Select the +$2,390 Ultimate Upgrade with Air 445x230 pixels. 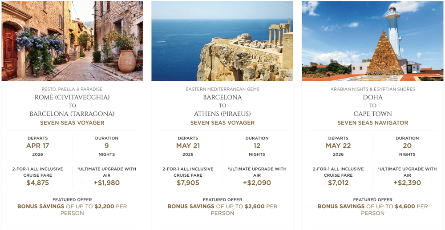coord(407,183)
